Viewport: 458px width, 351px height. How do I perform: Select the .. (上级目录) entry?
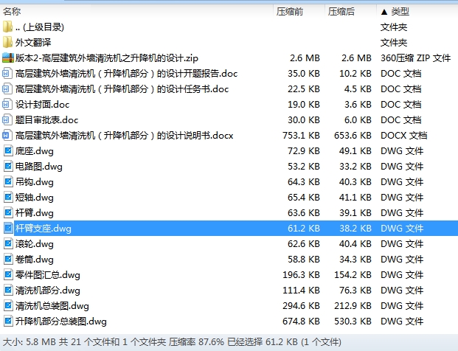tap(39, 27)
